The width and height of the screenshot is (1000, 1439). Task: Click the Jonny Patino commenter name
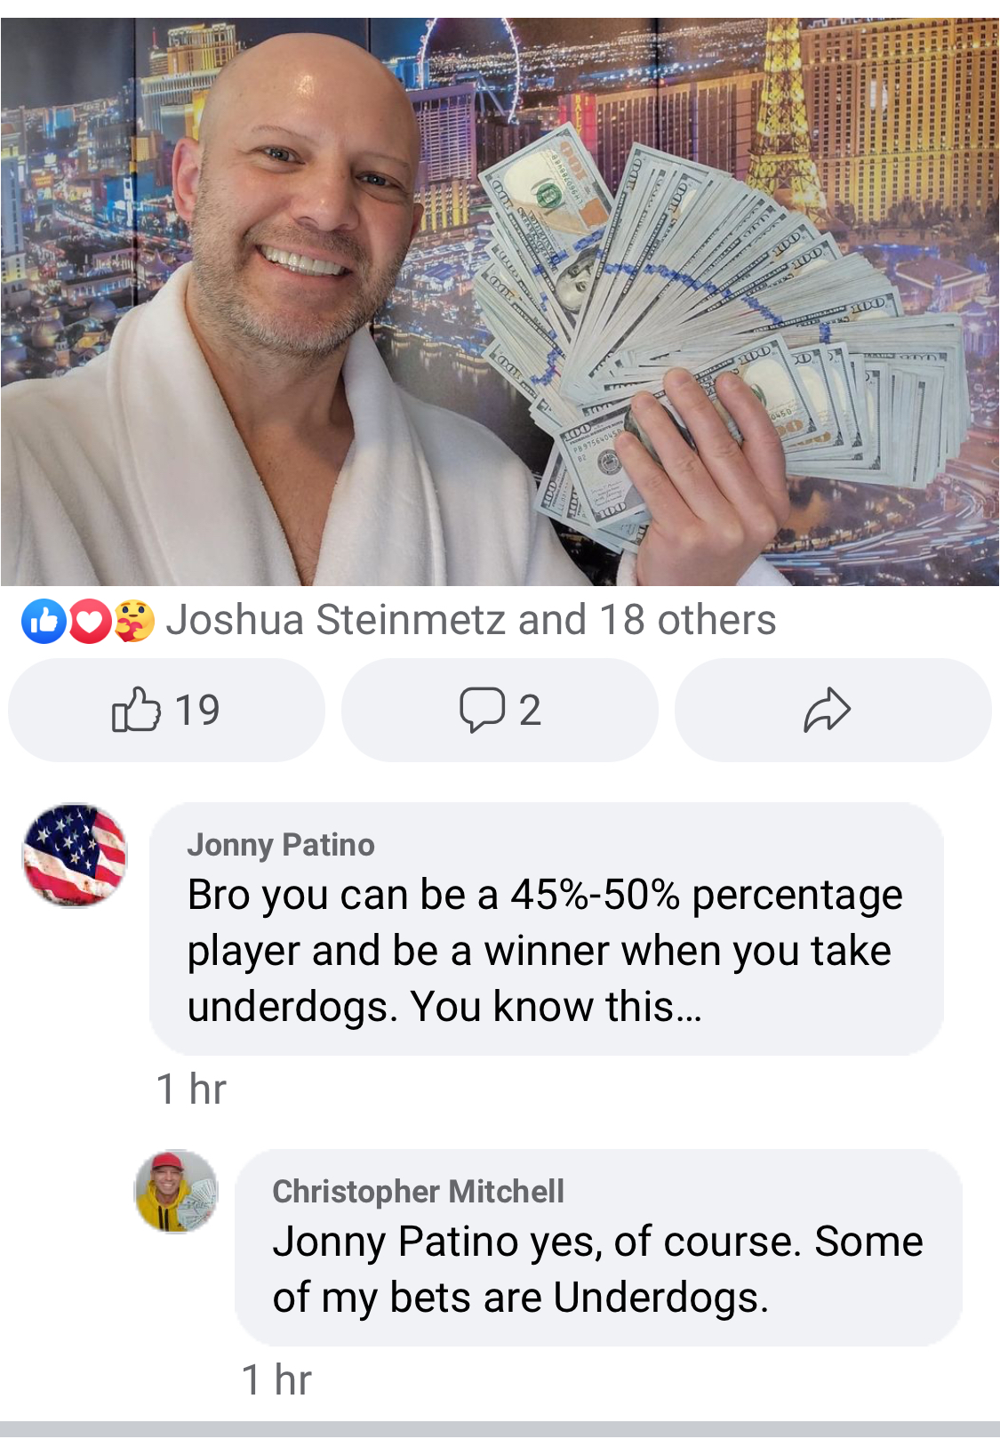[x=281, y=844]
